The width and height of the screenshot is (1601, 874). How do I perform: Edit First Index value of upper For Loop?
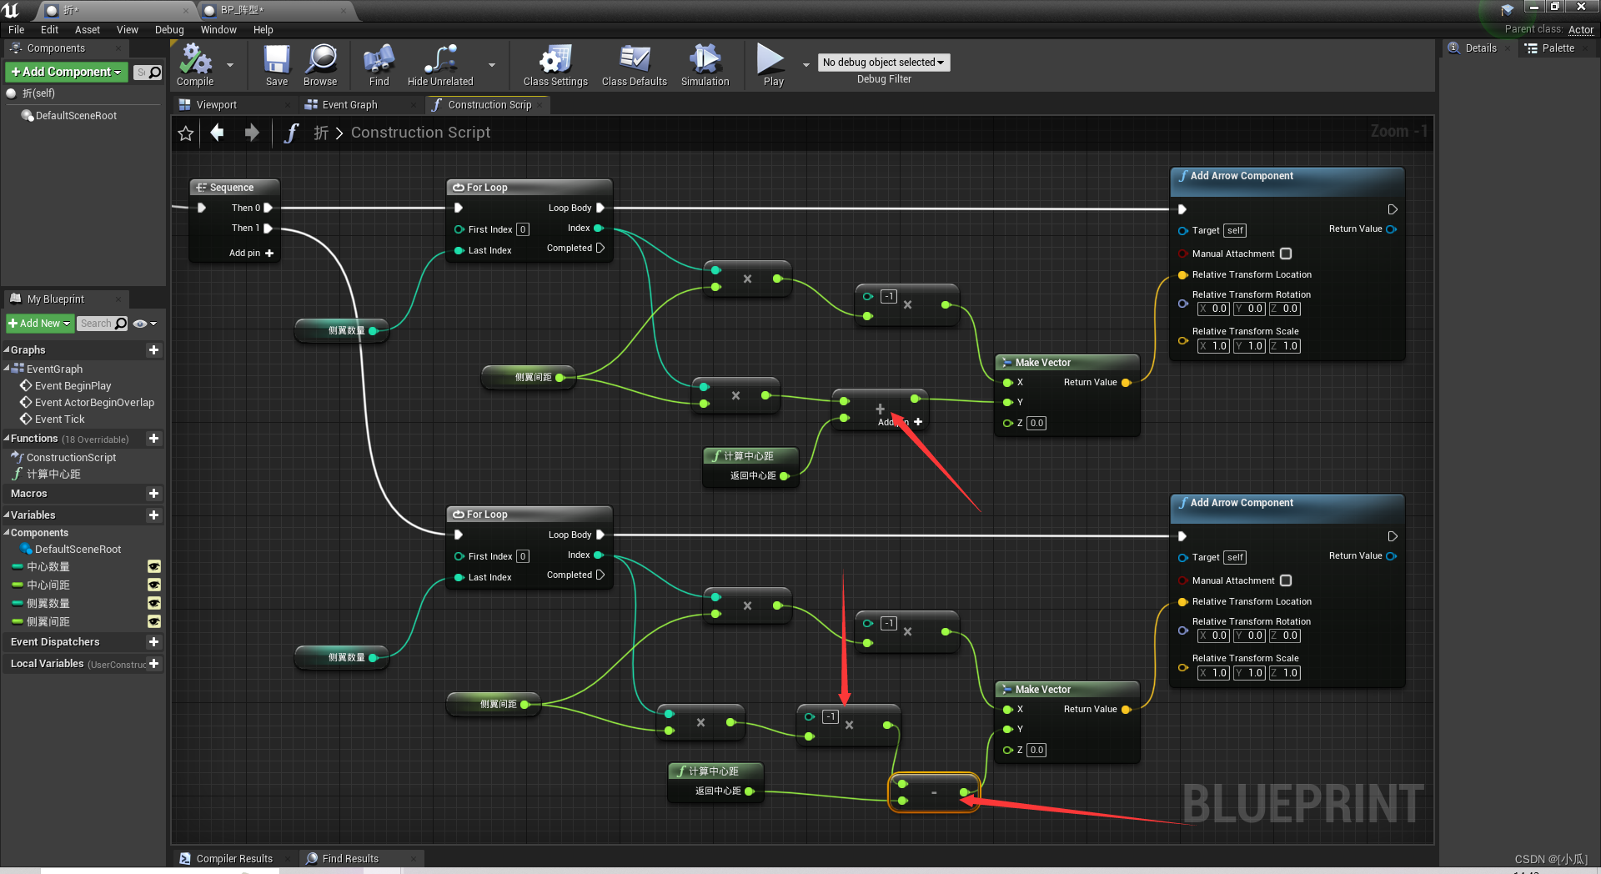click(x=523, y=229)
